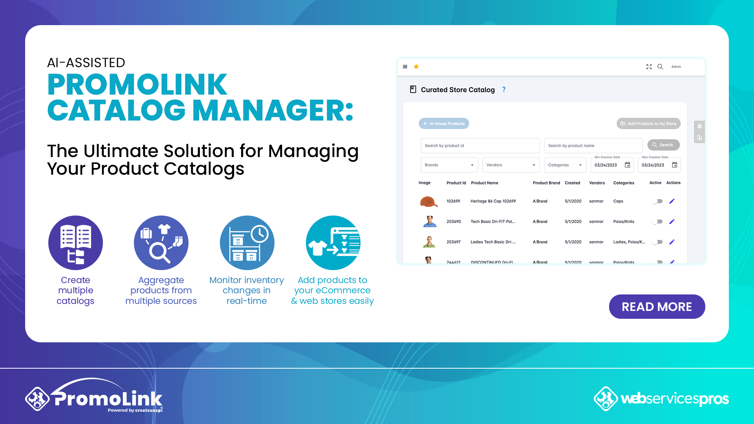Toggle the active switch for Tech Basic Dri-FIT Pol
The image size is (754, 424).
click(657, 221)
